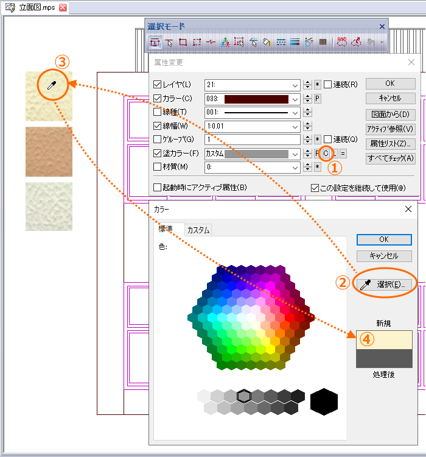Click the brick wall material icon

coord(323,42)
